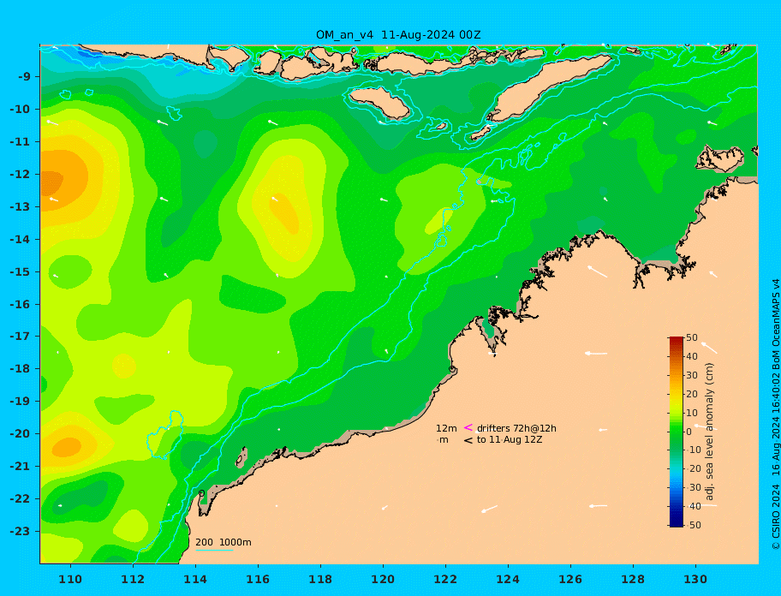This screenshot has height=596, width=781.
Task: Click latitude axis label -19
Action: 20,402
